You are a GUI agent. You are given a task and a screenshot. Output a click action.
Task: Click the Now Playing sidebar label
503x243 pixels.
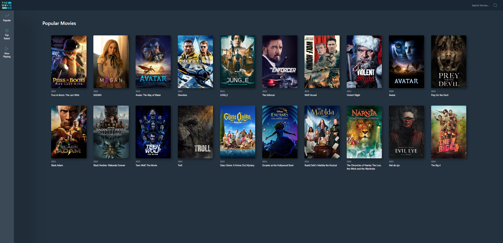point(7,55)
